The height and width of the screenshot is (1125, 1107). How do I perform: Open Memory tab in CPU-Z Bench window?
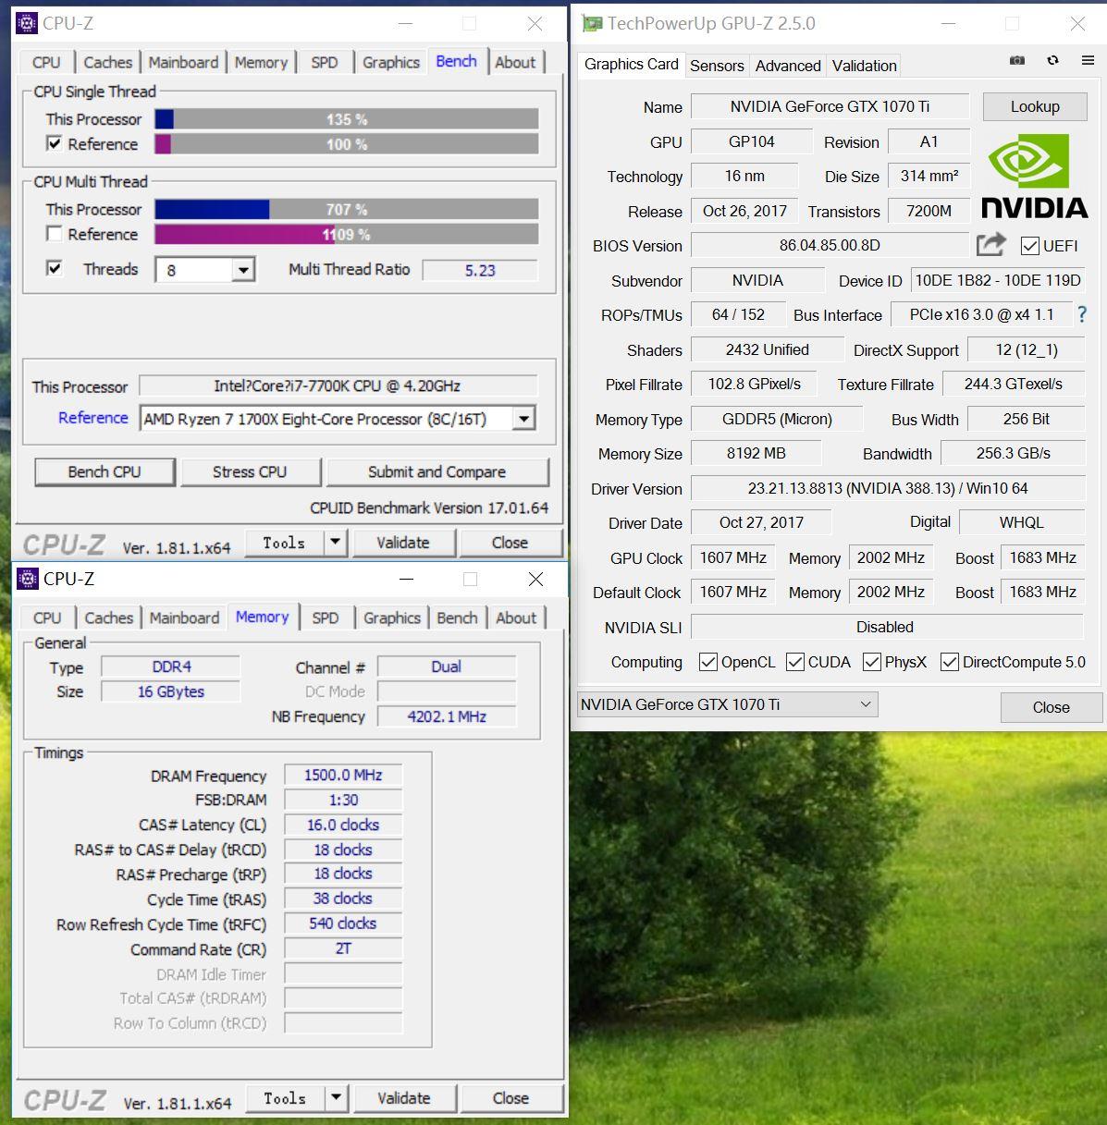point(261,62)
